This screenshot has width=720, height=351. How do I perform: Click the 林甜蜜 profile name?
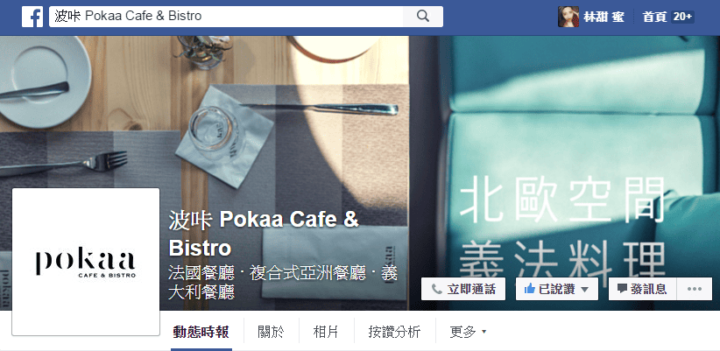pyautogui.click(x=604, y=17)
